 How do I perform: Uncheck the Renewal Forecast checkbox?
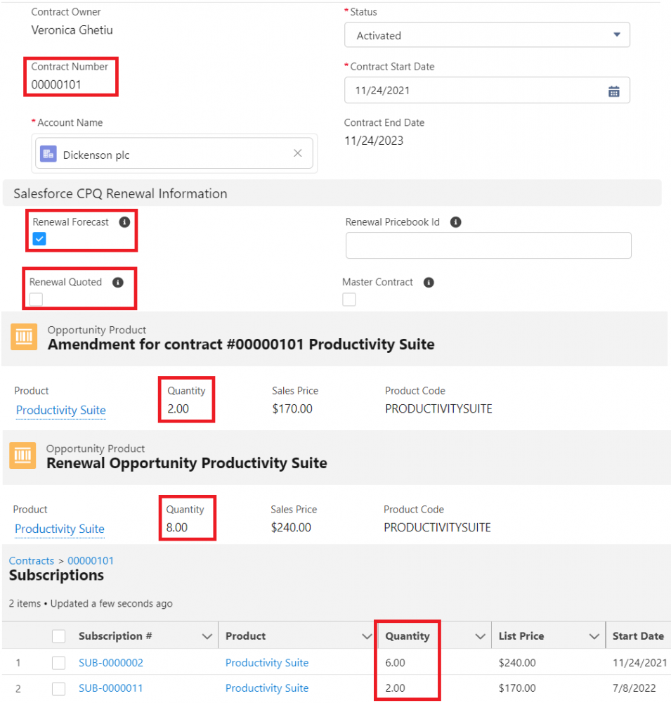(x=39, y=238)
